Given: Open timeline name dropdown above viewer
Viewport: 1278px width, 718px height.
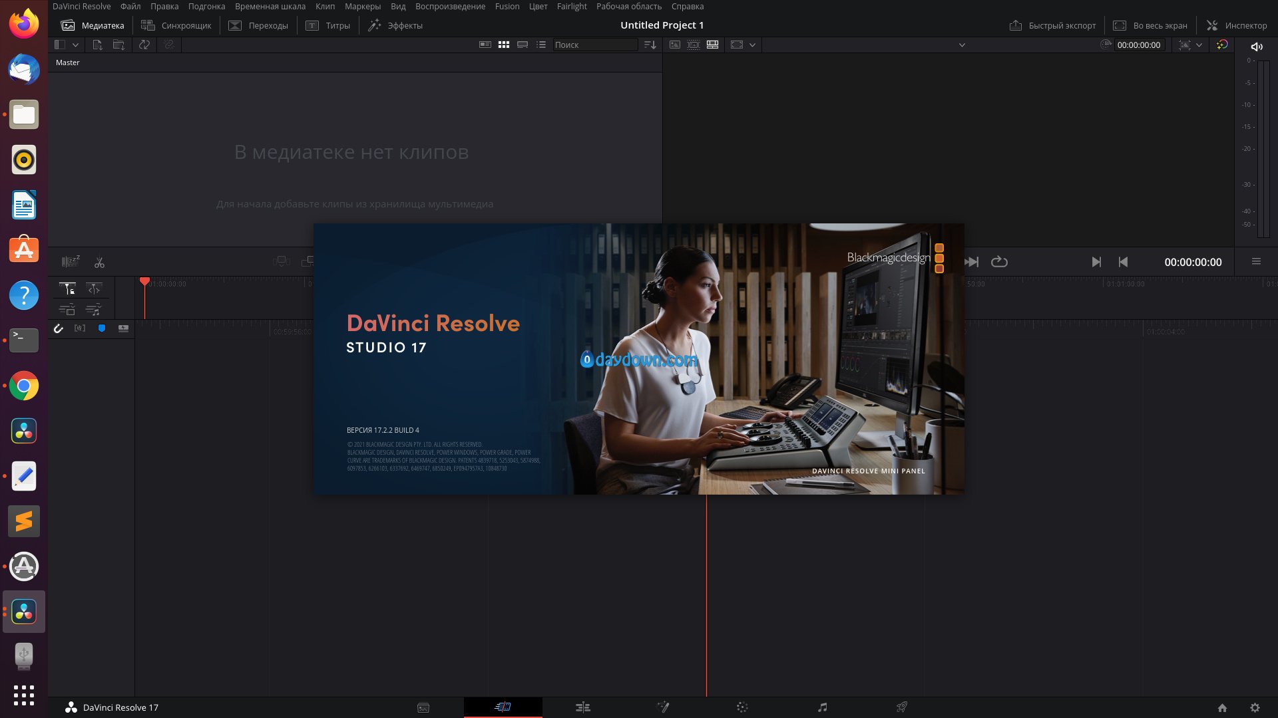Looking at the screenshot, I should [961, 45].
